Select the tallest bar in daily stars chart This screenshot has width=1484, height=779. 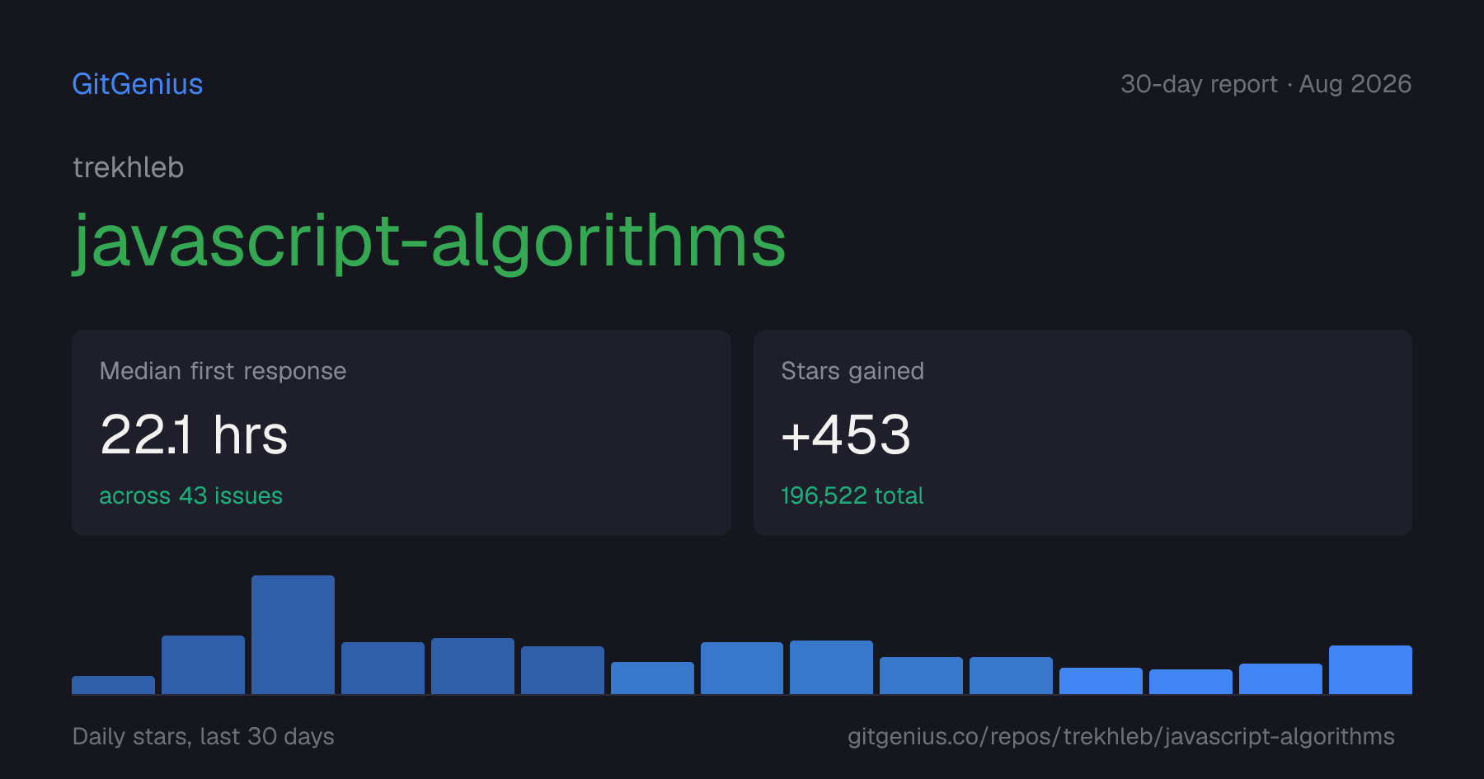tap(293, 635)
